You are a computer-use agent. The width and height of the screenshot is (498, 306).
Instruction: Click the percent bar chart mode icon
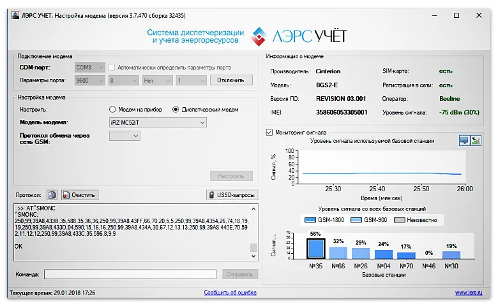pyautogui.click(x=476, y=140)
